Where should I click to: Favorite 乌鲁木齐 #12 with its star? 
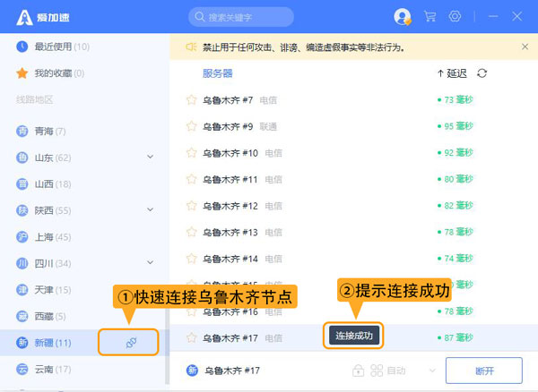[192, 206]
